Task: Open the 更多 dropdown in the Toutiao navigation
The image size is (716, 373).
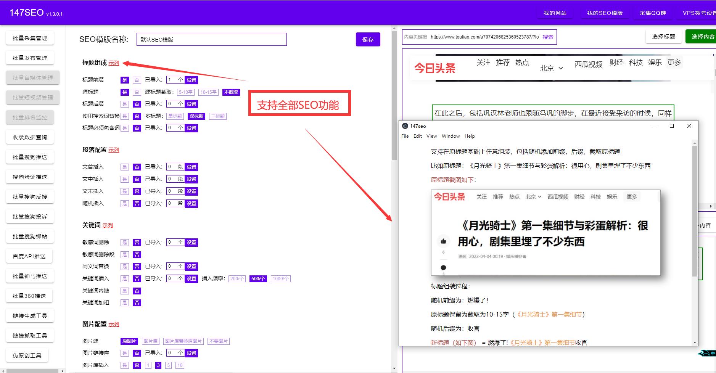Action: (674, 63)
